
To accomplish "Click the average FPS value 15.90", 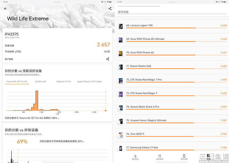I will pos(107,52).
